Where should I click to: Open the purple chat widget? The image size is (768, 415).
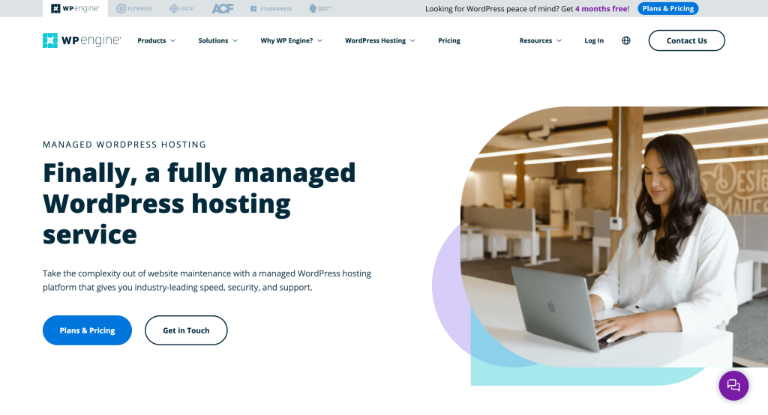click(x=733, y=386)
